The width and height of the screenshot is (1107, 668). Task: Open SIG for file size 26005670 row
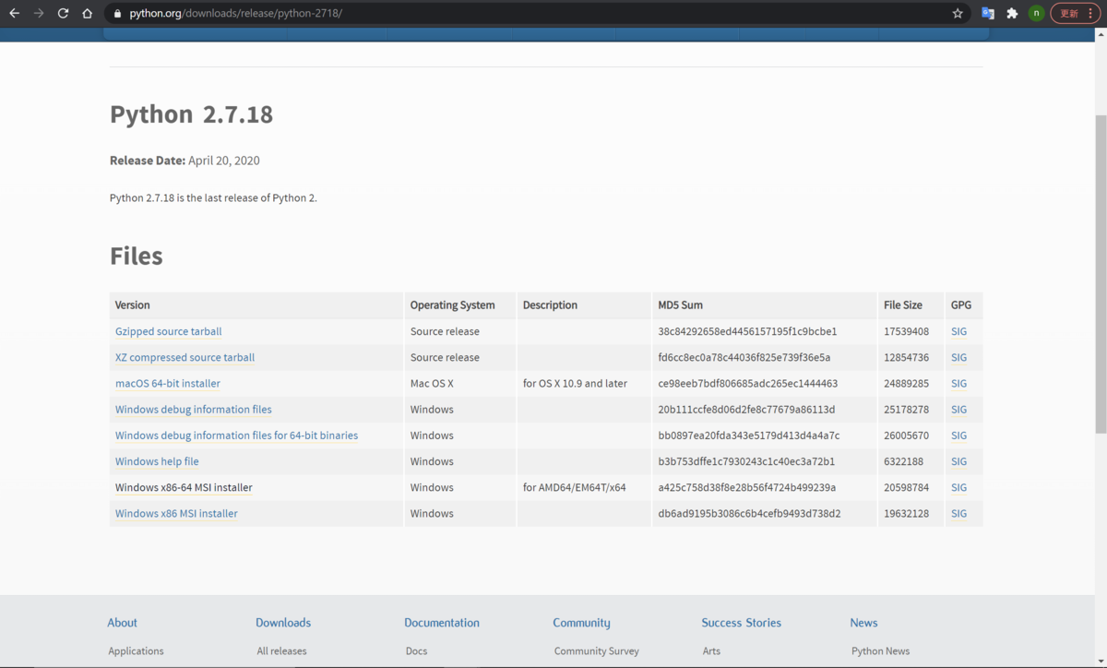[x=958, y=435]
